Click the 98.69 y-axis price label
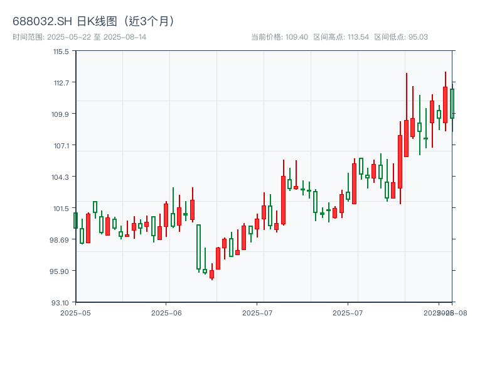This screenshot has width=502, height=377. 60,239
